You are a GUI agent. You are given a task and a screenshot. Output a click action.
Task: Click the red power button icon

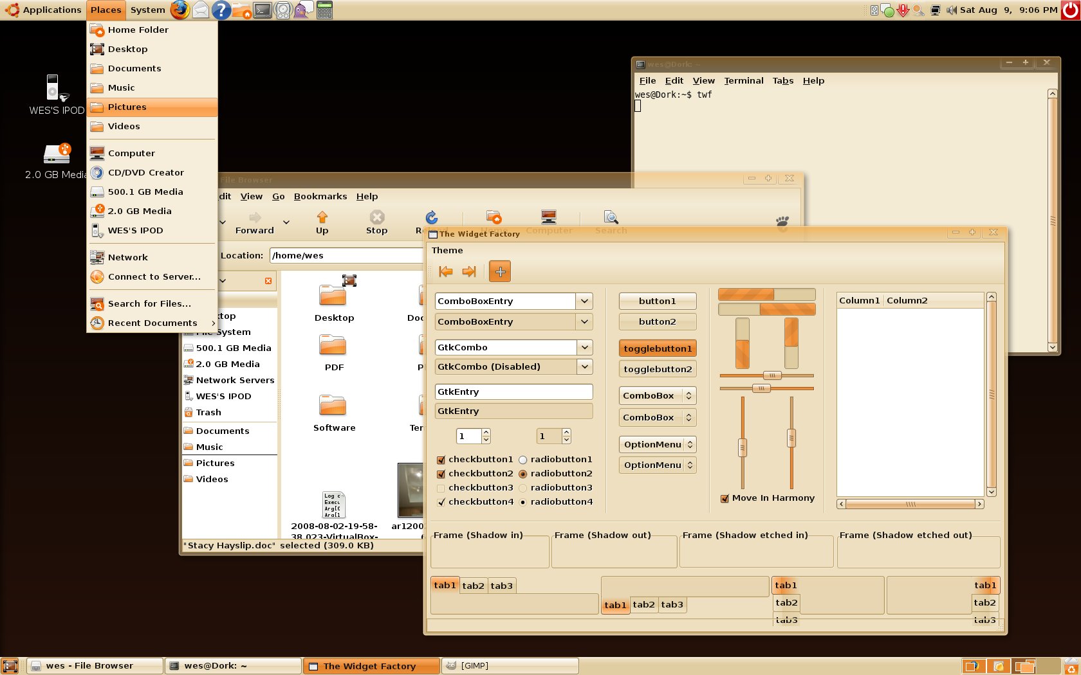[x=1071, y=10]
